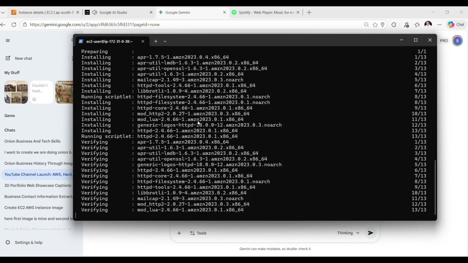The height and width of the screenshot is (263, 468).
Task: Close the Spotify tab
Action: [298, 12]
